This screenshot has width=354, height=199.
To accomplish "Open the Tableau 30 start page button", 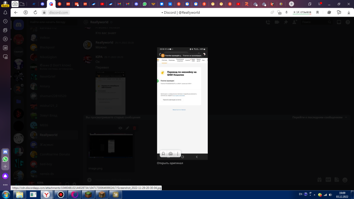I will (x=15, y=4).
